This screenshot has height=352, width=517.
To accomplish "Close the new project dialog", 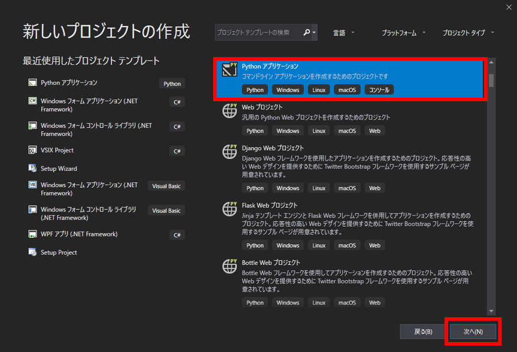I will tap(509, 7).
